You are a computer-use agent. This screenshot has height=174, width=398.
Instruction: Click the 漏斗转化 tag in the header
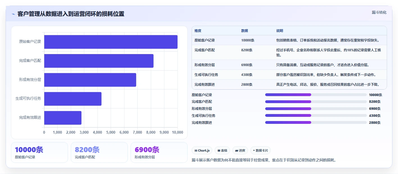379,12
